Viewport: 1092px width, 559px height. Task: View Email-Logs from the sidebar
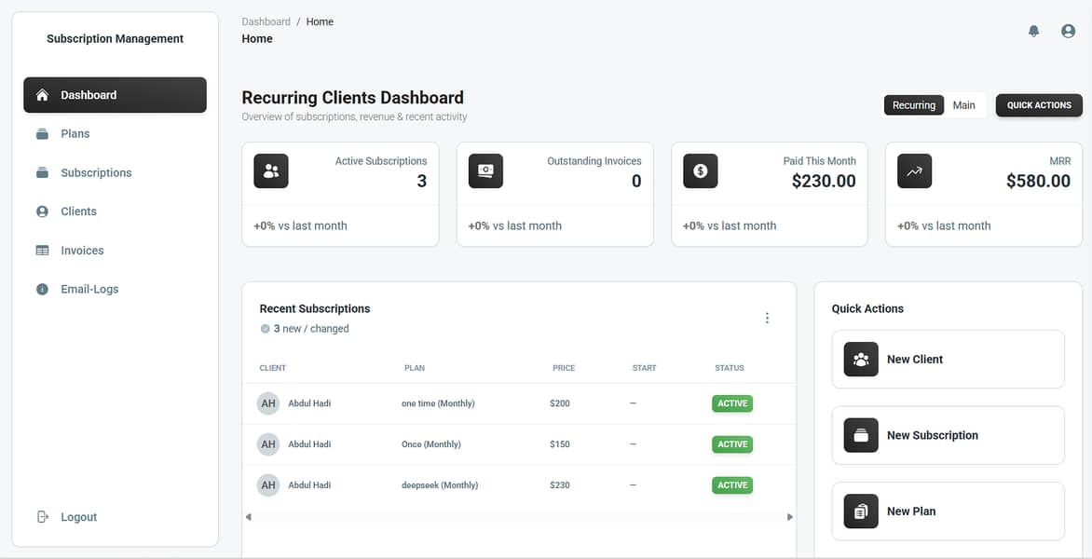(x=41, y=289)
